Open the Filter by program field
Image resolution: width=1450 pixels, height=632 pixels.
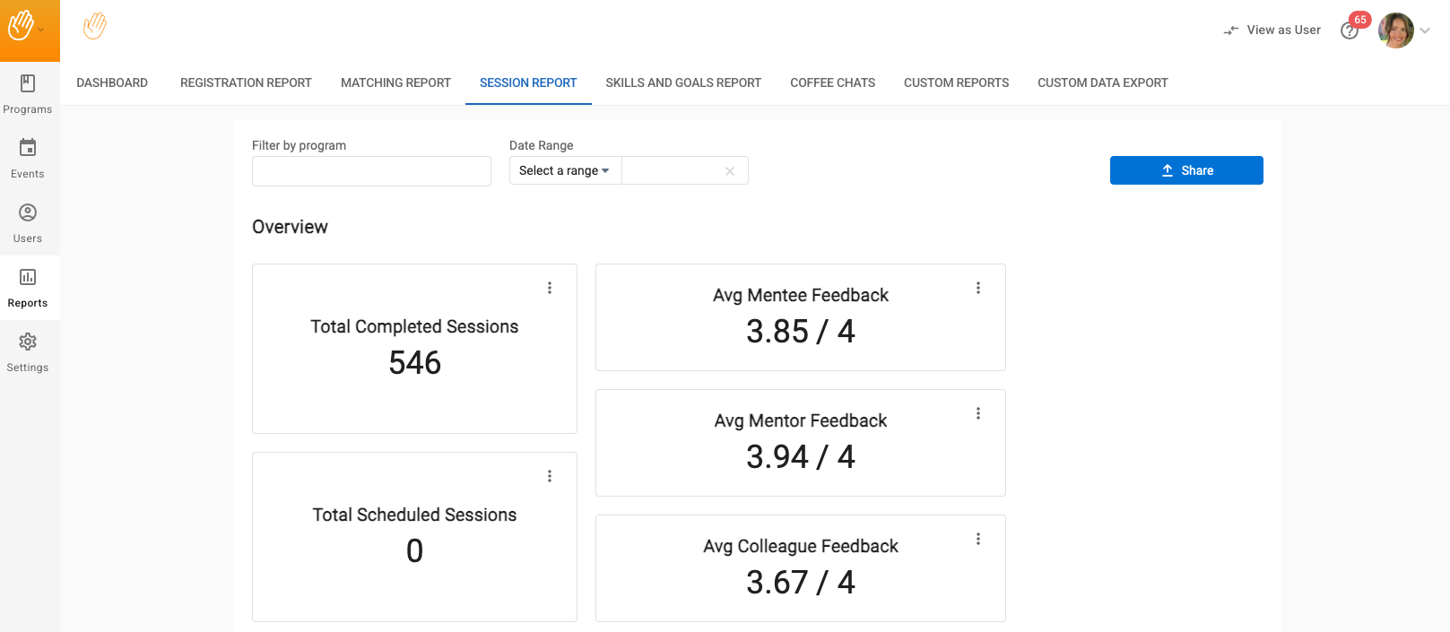[x=371, y=171]
